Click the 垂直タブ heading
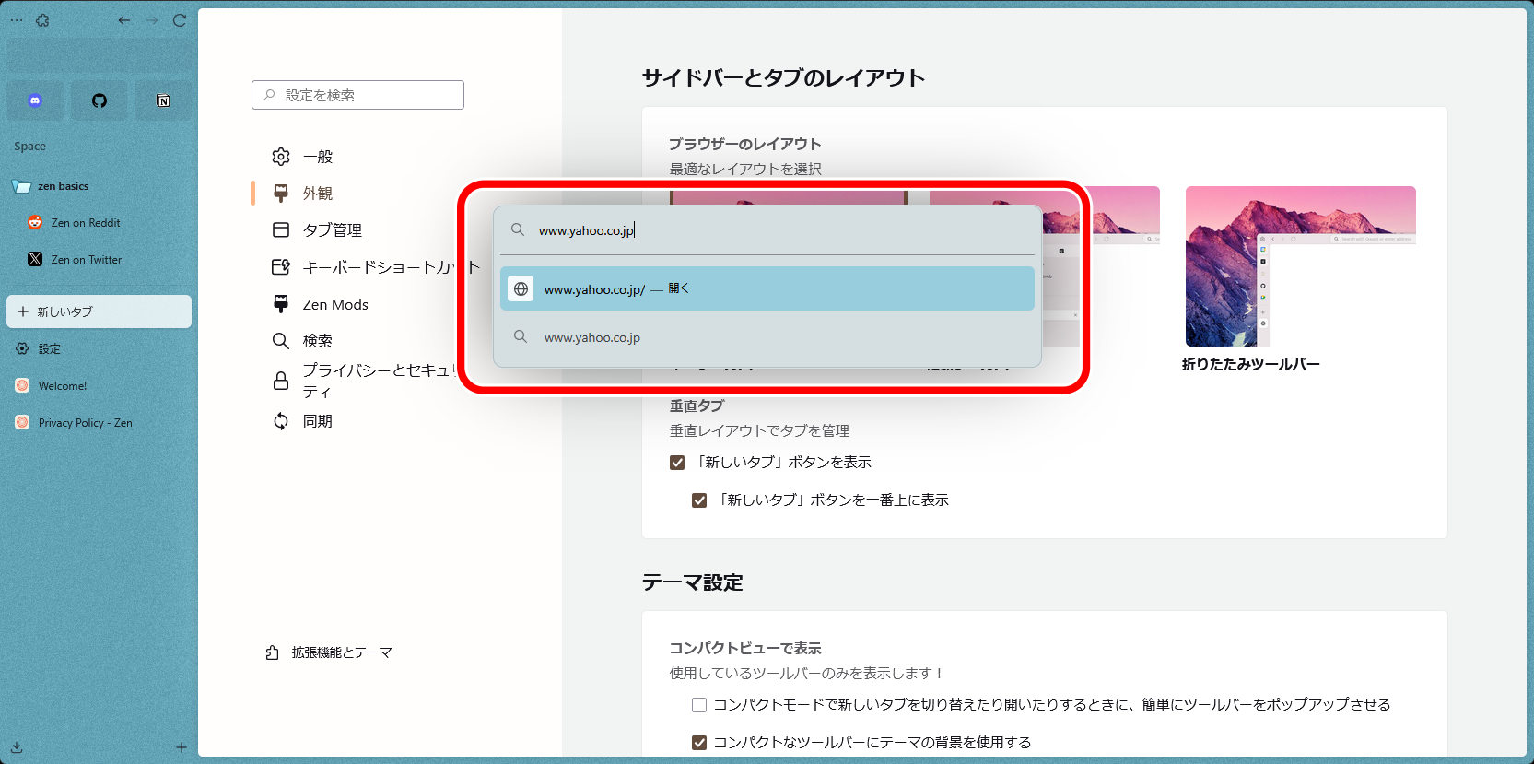 point(697,406)
